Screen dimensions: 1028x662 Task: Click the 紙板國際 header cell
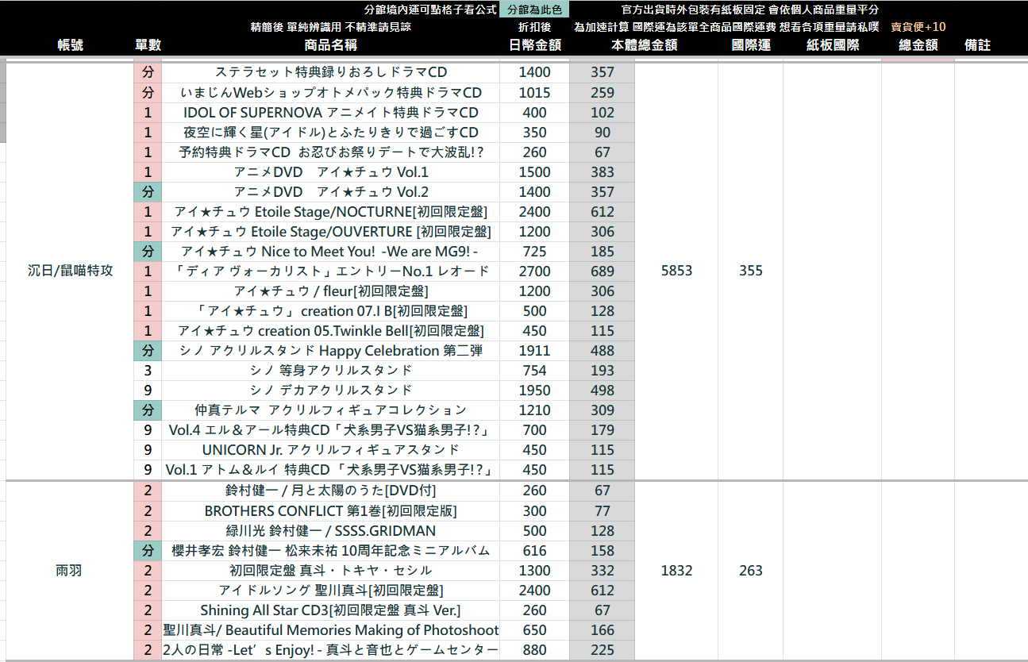833,45
